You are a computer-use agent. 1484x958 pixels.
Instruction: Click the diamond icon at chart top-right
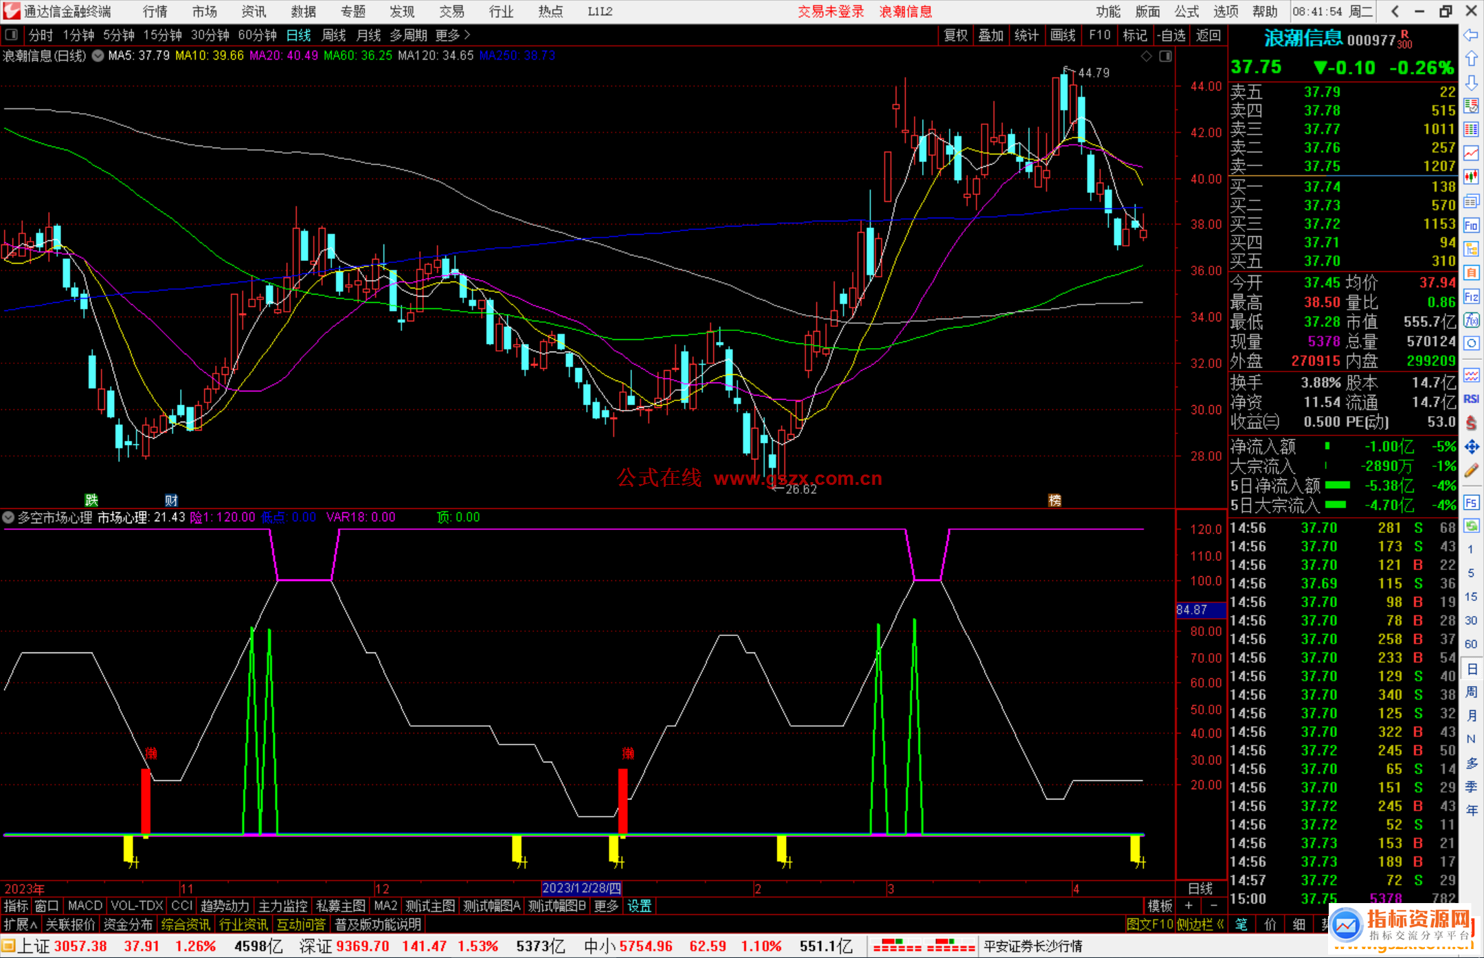(1146, 56)
